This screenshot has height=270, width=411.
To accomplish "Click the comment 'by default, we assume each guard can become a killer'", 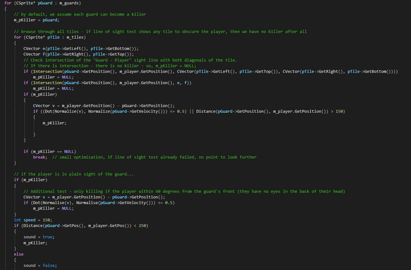I will click(80, 14).
